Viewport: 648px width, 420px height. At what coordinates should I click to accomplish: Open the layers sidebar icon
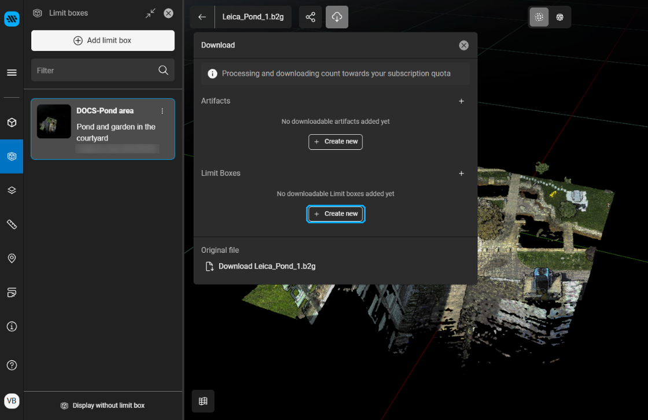(12, 190)
